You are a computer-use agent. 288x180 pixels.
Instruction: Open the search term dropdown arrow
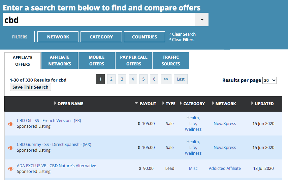point(202,20)
